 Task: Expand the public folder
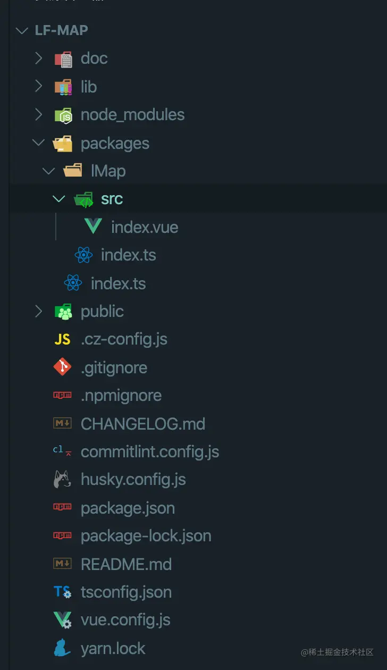tap(38, 311)
